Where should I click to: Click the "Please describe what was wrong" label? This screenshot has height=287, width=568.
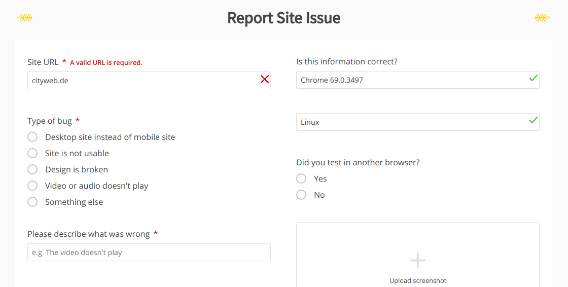click(x=88, y=234)
